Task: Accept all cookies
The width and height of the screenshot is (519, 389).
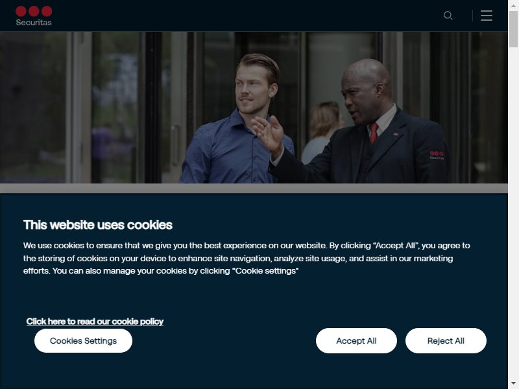Action: point(356,341)
